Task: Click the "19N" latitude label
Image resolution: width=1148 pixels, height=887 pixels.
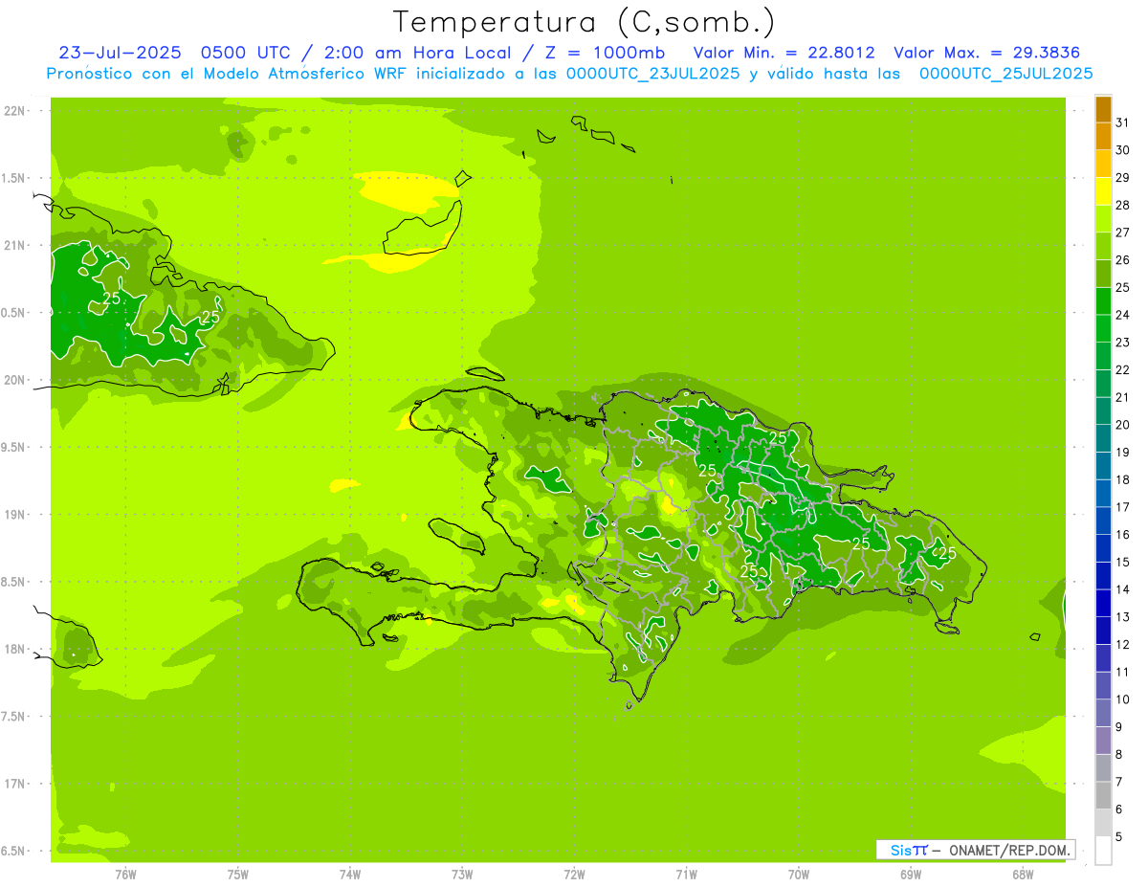Action: point(15,514)
